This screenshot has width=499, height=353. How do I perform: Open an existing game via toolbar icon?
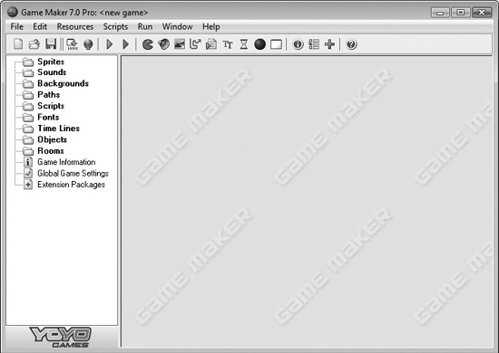(x=34, y=44)
